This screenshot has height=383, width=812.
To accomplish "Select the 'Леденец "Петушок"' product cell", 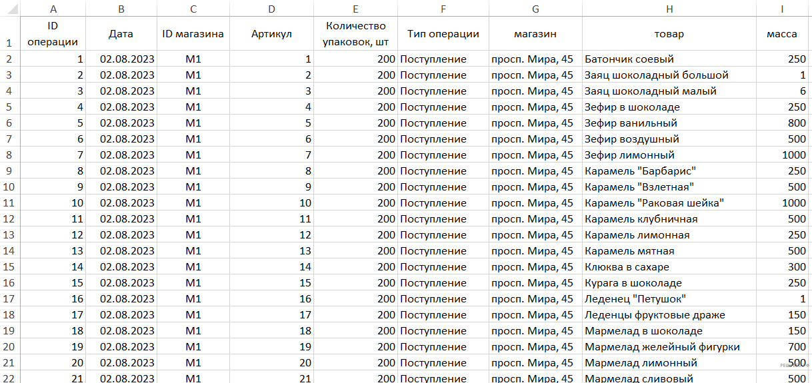I will tap(635, 299).
